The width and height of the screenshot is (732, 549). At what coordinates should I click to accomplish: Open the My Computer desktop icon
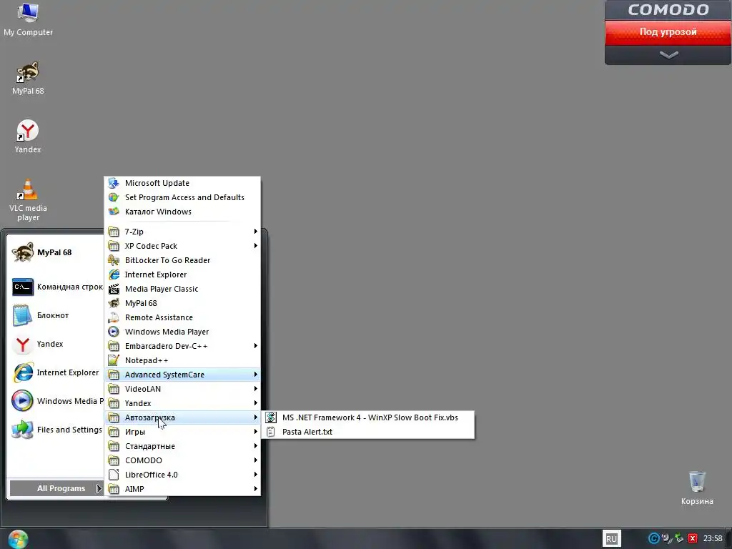(x=28, y=19)
